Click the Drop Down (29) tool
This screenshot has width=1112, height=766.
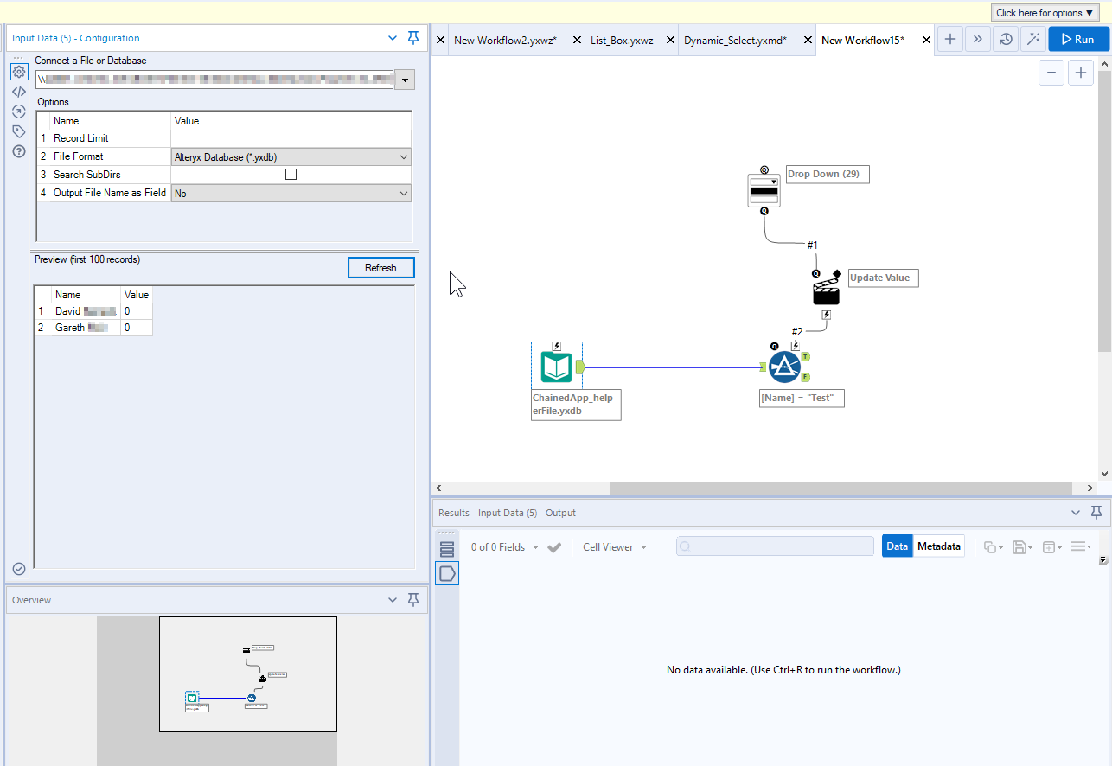[764, 189]
